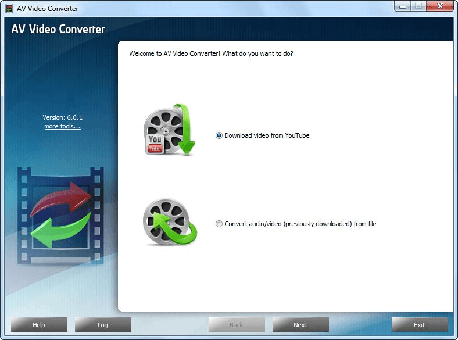Image resolution: width=458 pixels, height=340 pixels.
Task: Select Download video from YouTube radio button
Action: point(219,135)
